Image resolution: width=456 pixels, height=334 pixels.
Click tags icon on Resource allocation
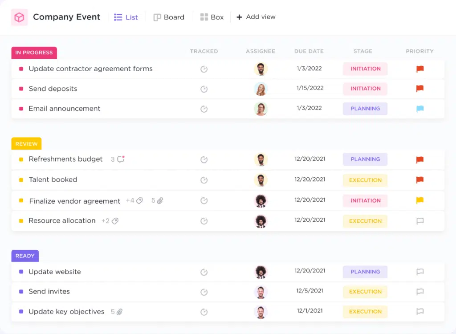pos(115,221)
